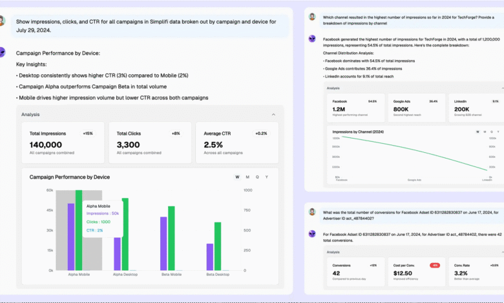Image resolution: width=504 pixels, height=303 pixels.
Task: Click the assistant avatar beside the Facebook impressions answer
Action: (311, 39)
